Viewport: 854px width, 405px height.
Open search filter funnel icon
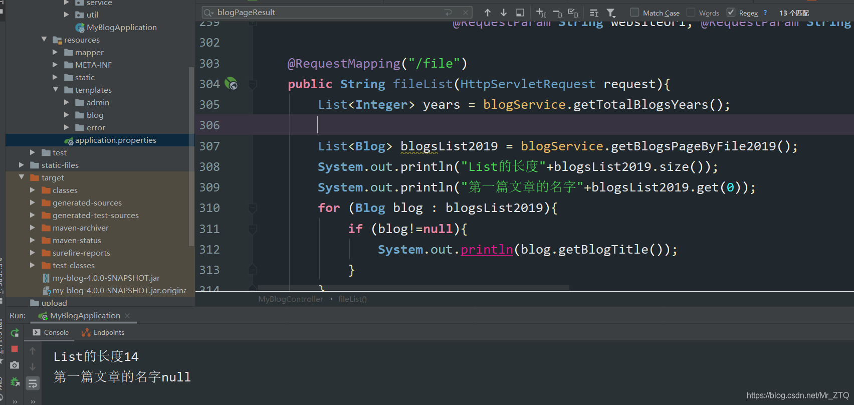(x=611, y=13)
